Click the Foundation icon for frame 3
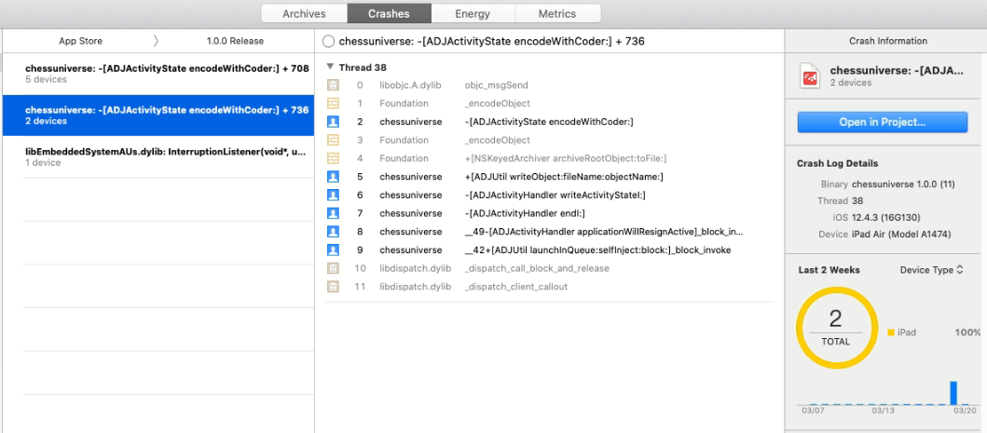The width and height of the screenshot is (987, 433). (x=333, y=140)
